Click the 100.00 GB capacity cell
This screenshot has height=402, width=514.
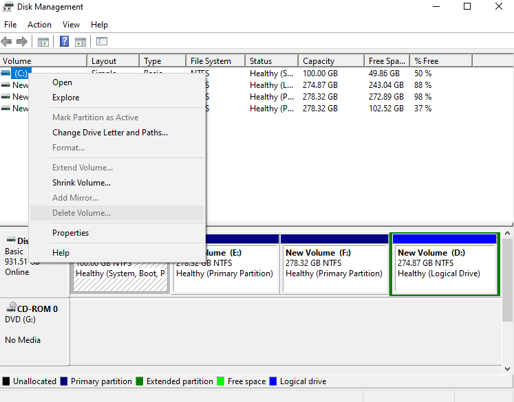pos(320,74)
